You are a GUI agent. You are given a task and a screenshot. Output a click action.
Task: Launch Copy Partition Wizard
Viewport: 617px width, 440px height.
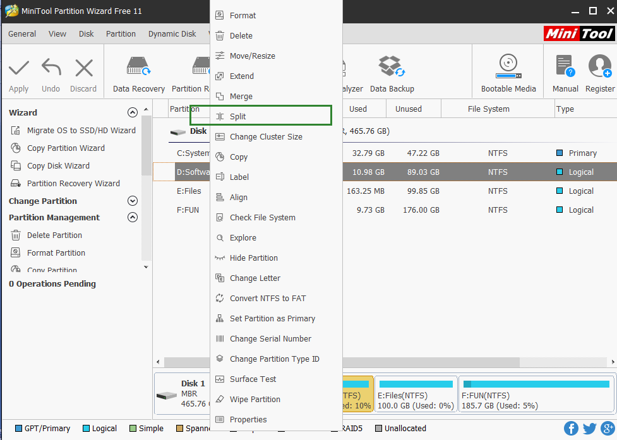point(58,148)
